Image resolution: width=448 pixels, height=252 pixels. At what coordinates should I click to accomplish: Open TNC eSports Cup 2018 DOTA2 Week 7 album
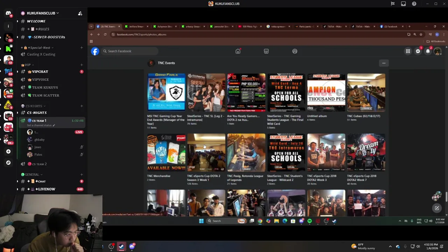click(x=366, y=153)
